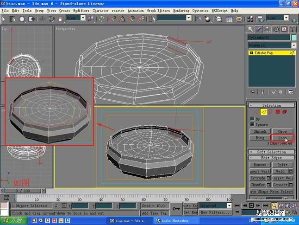
Task: Click the Pin Stack icon
Action: click(x=253, y=92)
